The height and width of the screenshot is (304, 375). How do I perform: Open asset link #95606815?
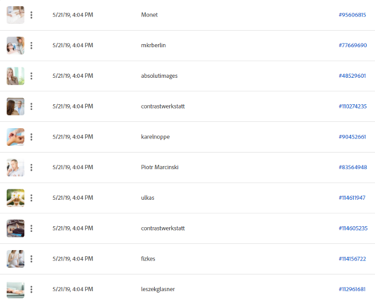353,15
